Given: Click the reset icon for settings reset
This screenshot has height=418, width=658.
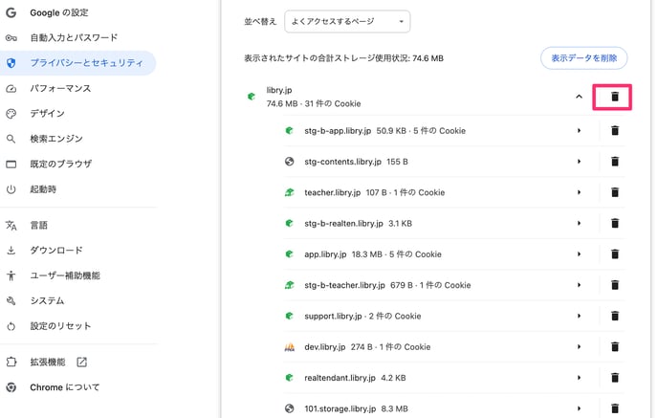Looking at the screenshot, I should (11, 326).
